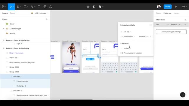The width and height of the screenshot is (189, 106).
Task: Open the help question mark button
Action: point(183,95)
